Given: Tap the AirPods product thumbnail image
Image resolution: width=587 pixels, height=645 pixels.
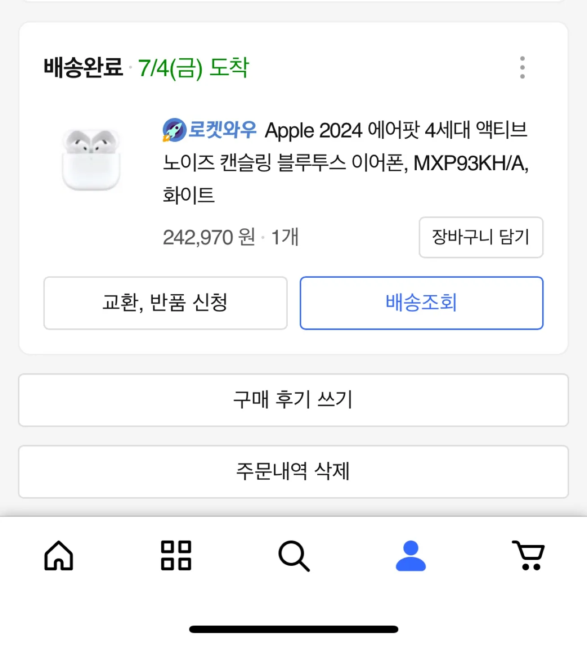Looking at the screenshot, I should (91, 160).
